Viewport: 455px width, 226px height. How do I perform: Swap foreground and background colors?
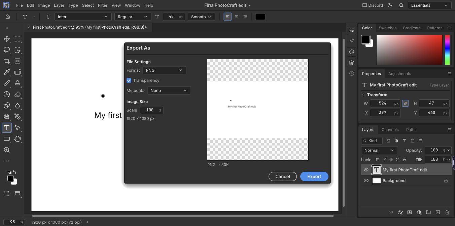click(14, 172)
